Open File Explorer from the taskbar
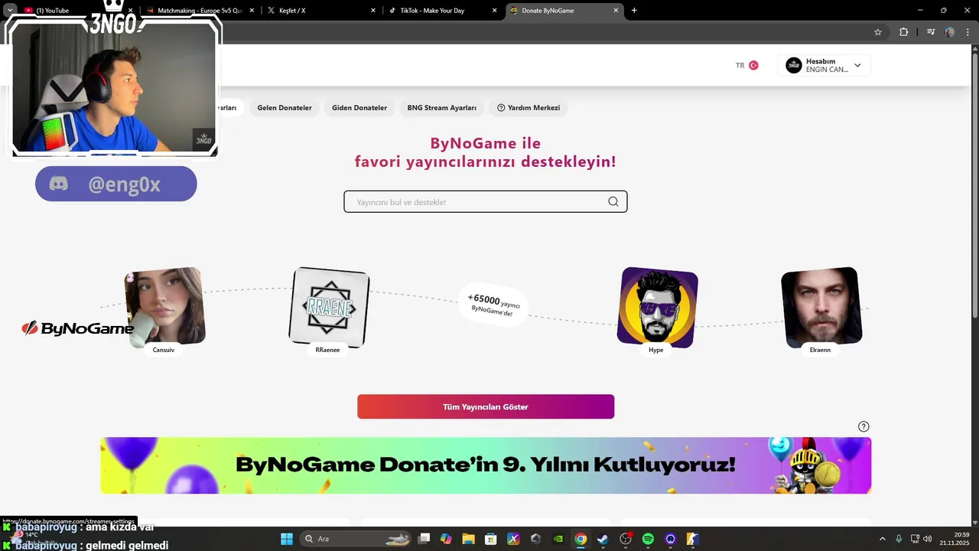 [468, 539]
